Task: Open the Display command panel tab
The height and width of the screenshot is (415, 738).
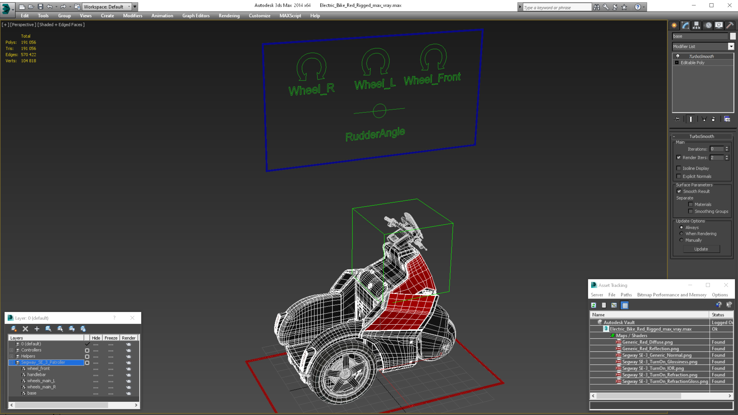Action: 719,25
